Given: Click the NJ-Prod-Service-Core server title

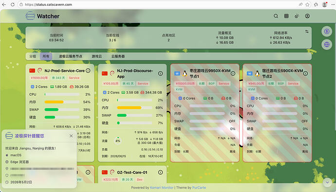Looking at the screenshot, I should pos(64,71).
